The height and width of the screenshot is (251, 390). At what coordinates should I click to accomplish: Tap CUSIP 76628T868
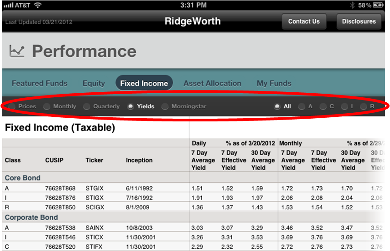tap(60, 188)
